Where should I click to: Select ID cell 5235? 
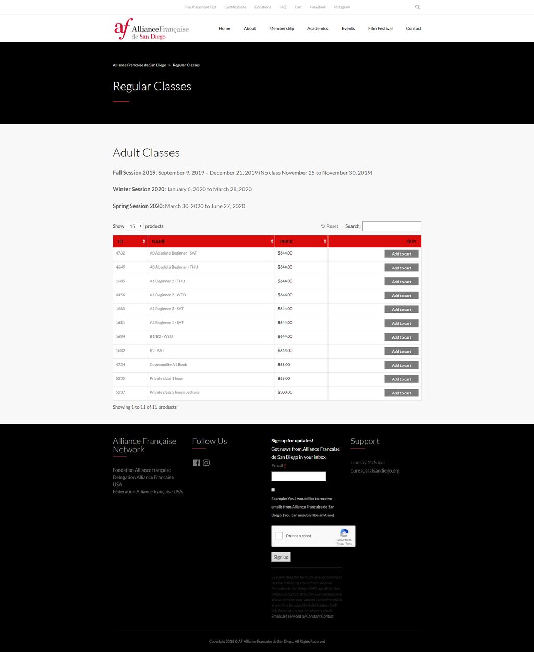[120, 378]
